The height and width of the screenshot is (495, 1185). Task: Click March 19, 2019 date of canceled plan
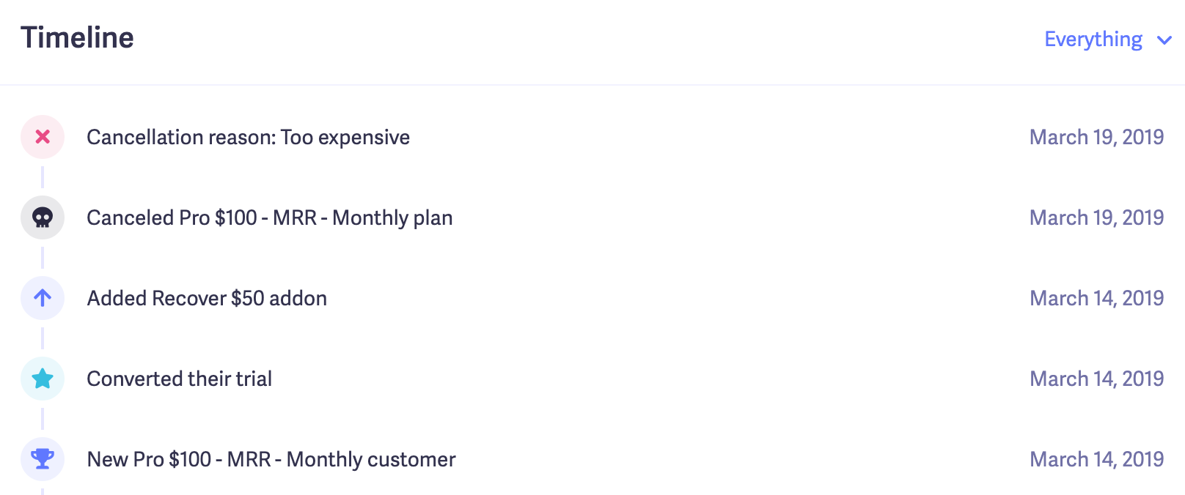(x=1096, y=218)
